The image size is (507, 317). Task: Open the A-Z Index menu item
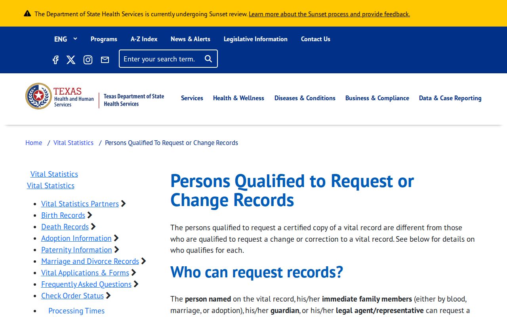point(144,39)
